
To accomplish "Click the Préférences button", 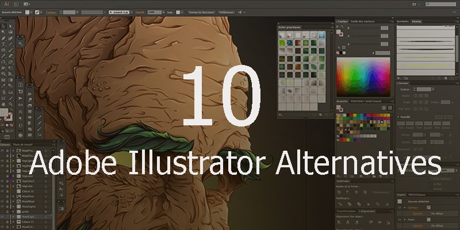I will click(x=226, y=12).
